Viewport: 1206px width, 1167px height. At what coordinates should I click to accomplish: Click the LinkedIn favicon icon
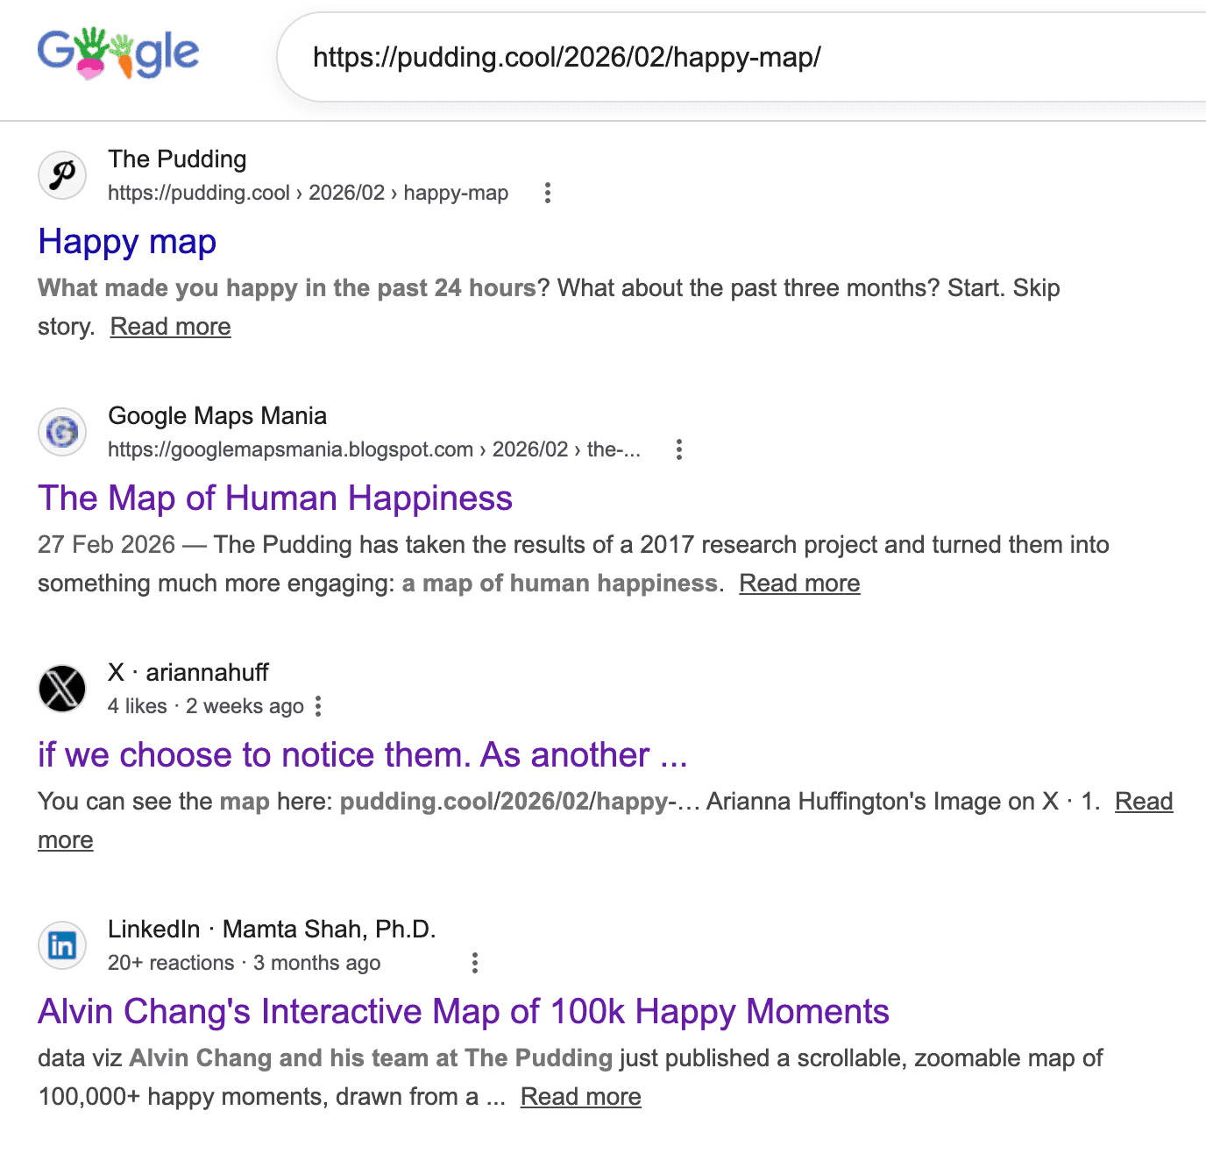[x=62, y=945]
